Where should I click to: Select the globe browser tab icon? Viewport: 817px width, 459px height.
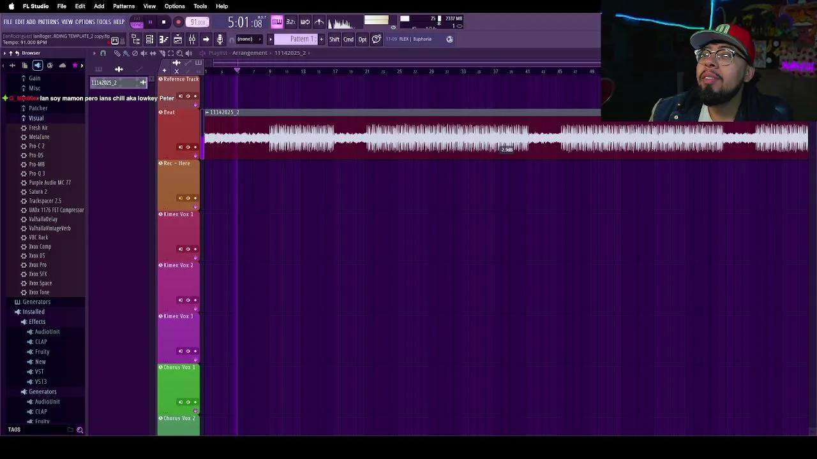click(50, 66)
